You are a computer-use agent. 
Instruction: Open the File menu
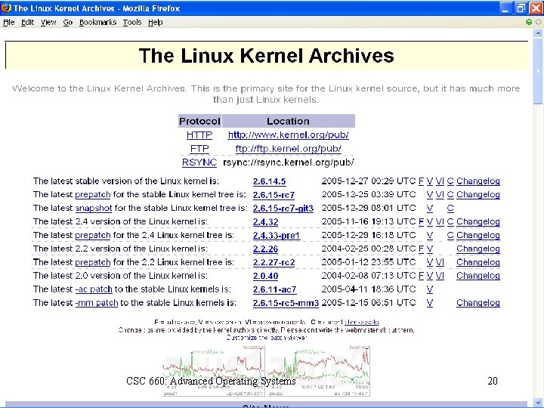(8, 22)
